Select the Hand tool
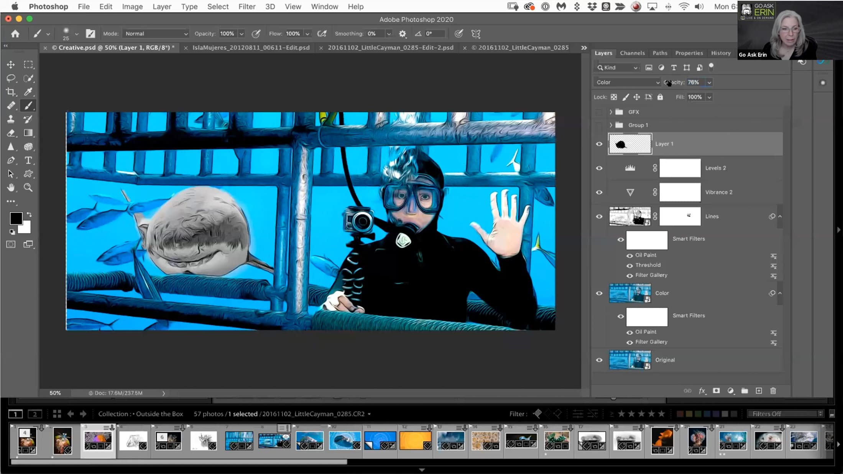This screenshot has height=474, width=843. [11, 188]
